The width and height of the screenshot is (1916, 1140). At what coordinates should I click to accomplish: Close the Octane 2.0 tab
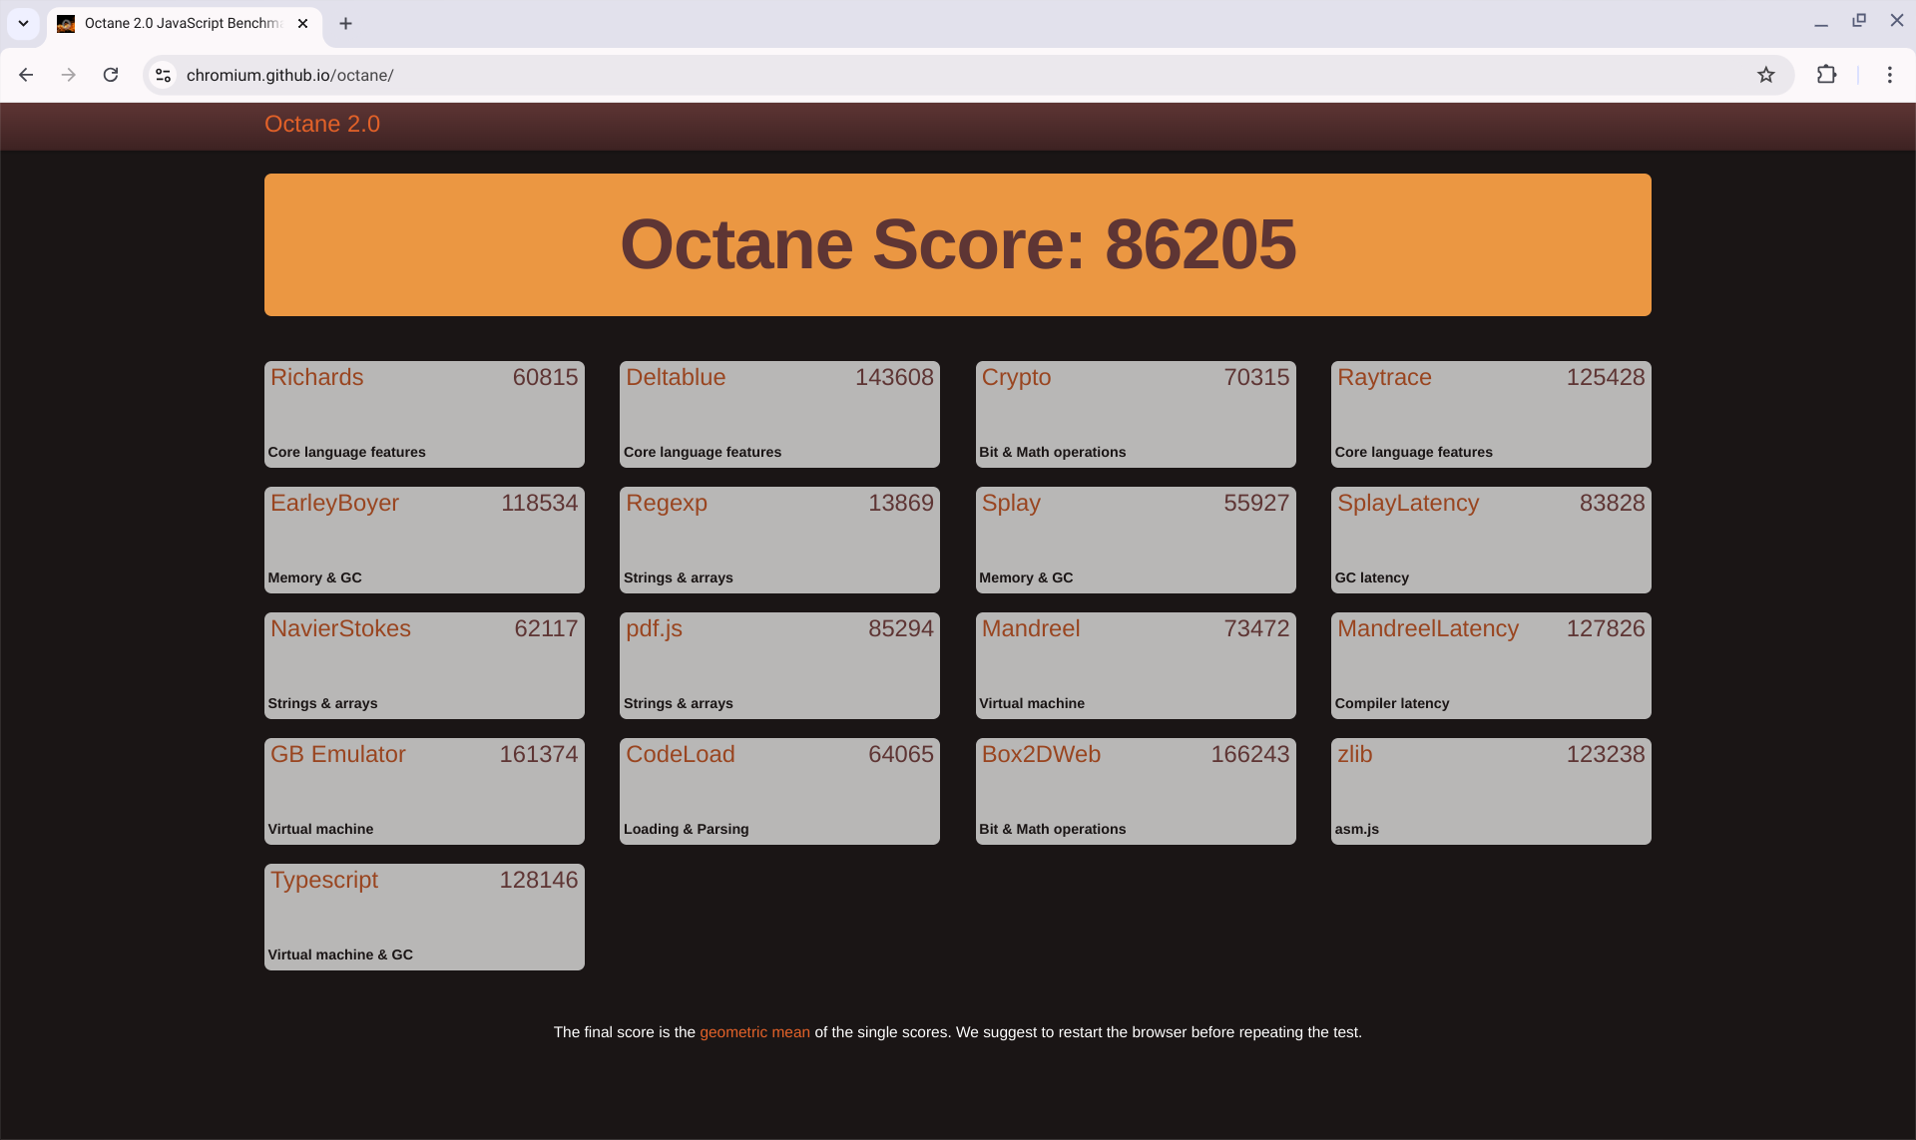pyautogui.click(x=303, y=23)
